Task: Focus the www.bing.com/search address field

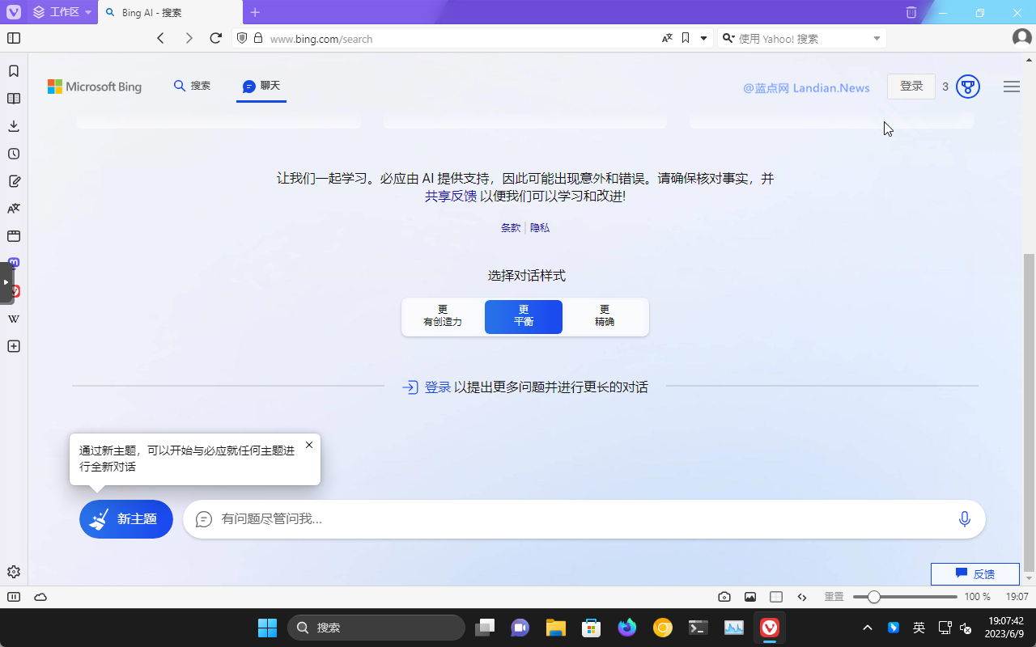Action: coord(461,38)
